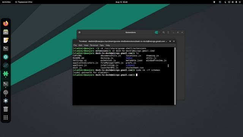Click the 'sudo rm -rf schemas' command text
Viewport: 243px width, 137px height.
tap(148, 70)
